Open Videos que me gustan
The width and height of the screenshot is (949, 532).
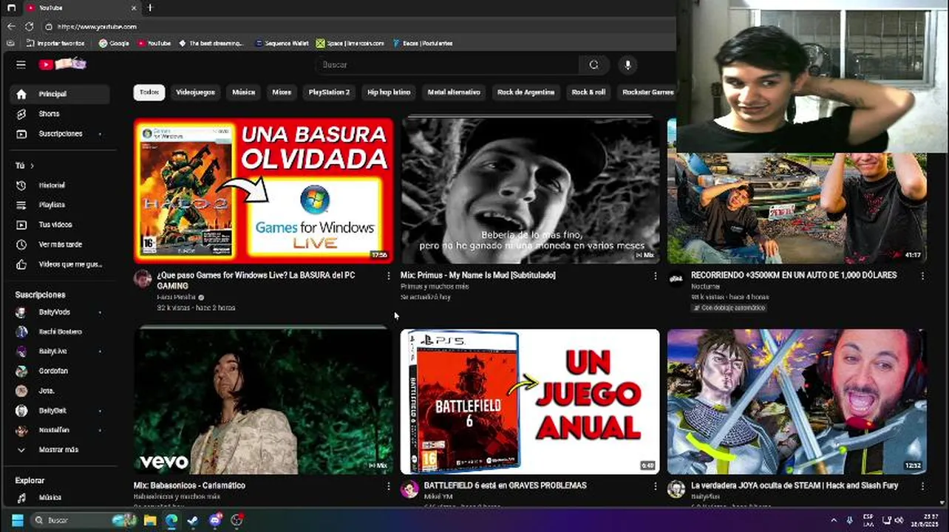click(x=59, y=264)
